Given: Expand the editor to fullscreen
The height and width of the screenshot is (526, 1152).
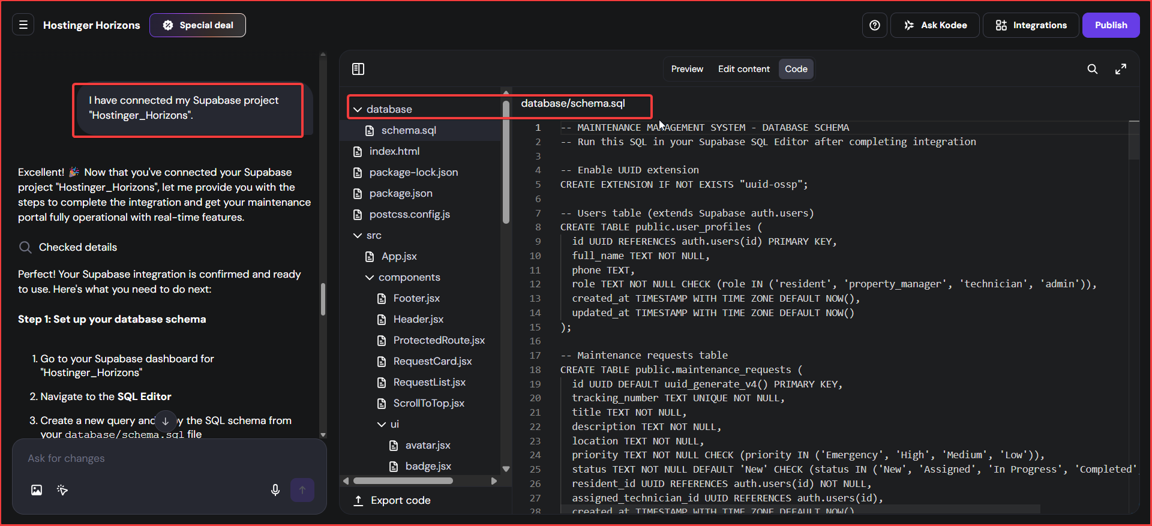Looking at the screenshot, I should click(x=1121, y=69).
